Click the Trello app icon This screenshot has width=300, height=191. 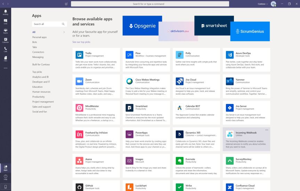point(79,55)
